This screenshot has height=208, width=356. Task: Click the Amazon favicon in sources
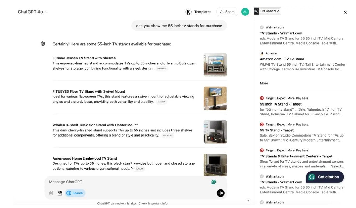click(262, 53)
